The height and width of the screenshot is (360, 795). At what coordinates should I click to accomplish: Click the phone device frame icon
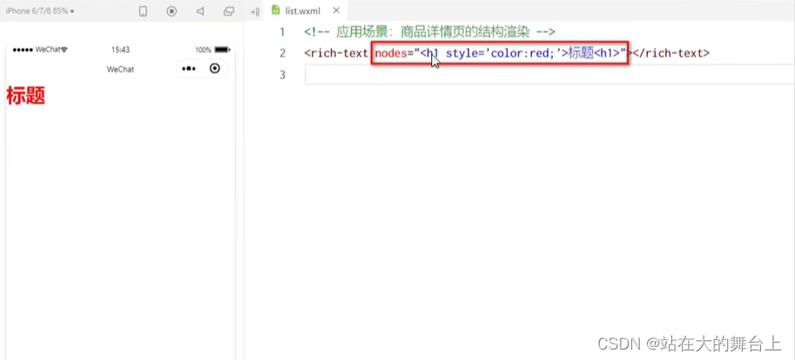coord(143,11)
